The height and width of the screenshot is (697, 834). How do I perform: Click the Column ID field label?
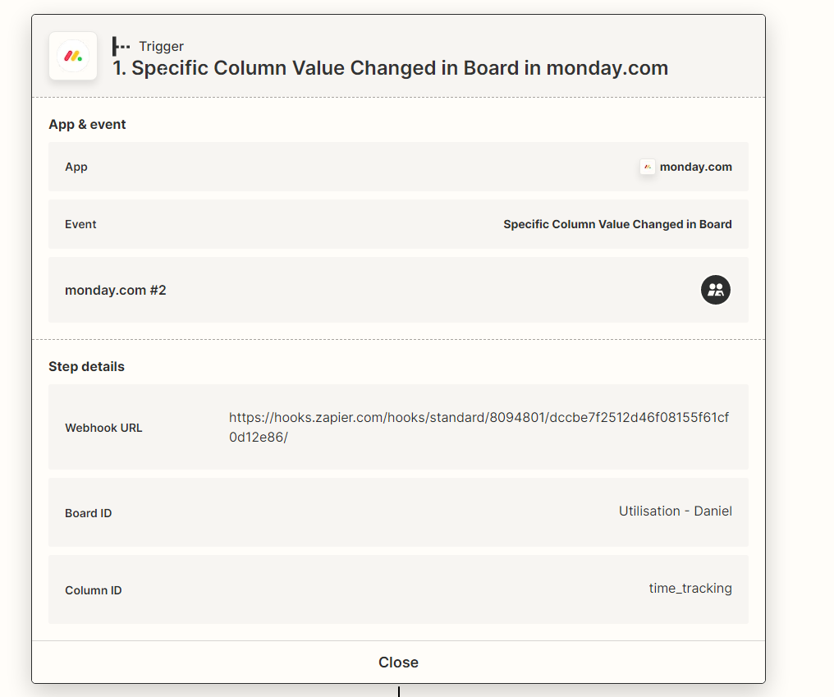(94, 590)
